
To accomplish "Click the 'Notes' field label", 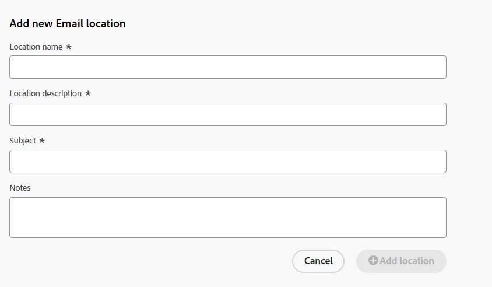I will (x=20, y=188).
